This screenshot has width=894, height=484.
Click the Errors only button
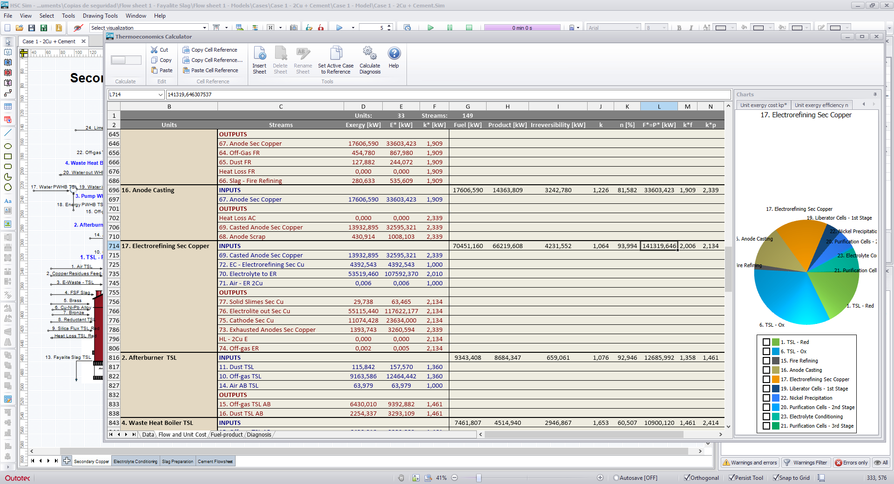pyautogui.click(x=851, y=463)
